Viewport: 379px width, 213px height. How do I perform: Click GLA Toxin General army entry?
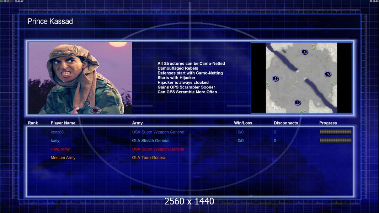point(149,158)
